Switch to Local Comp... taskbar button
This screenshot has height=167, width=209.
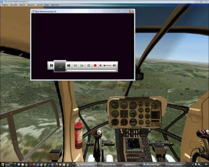(175, 164)
